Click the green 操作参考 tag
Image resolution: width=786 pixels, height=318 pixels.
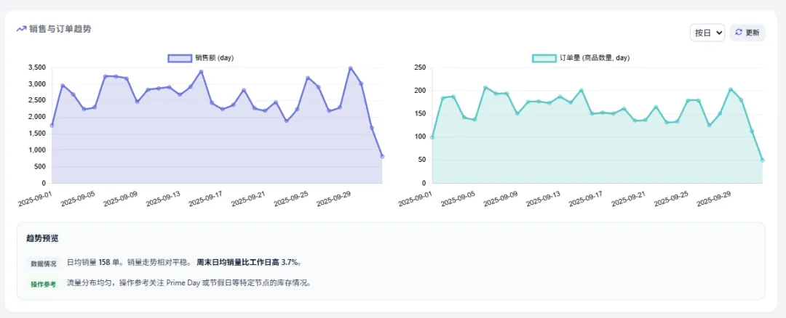[43, 284]
